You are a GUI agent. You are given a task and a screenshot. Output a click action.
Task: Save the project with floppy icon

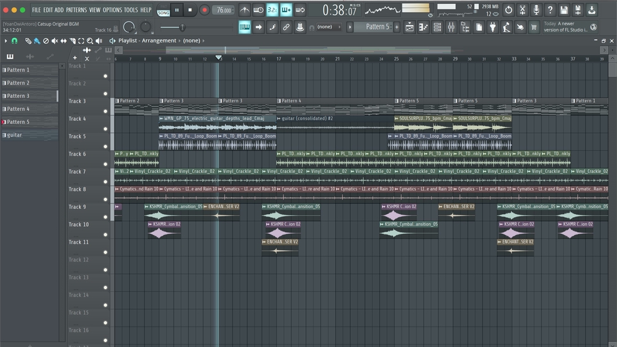pos(564,10)
